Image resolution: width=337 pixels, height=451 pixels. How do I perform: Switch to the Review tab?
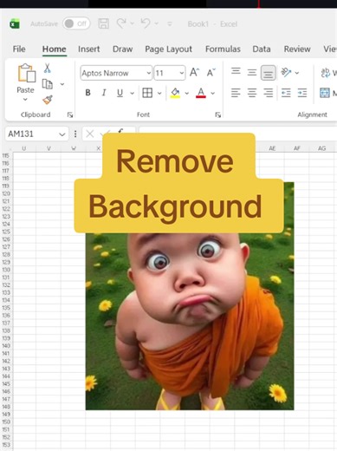(x=297, y=49)
